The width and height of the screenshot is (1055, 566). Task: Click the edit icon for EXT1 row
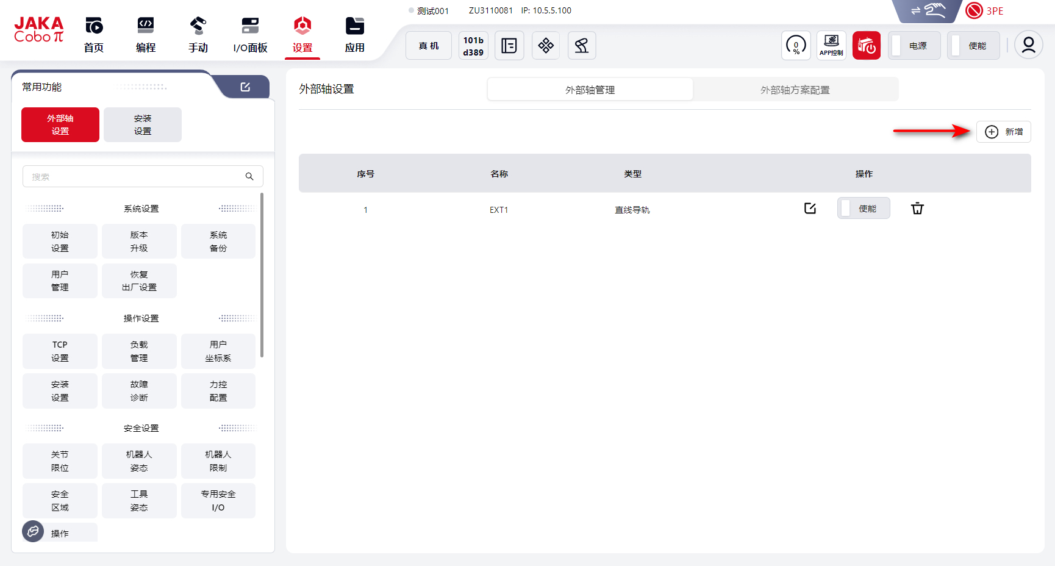pos(810,209)
